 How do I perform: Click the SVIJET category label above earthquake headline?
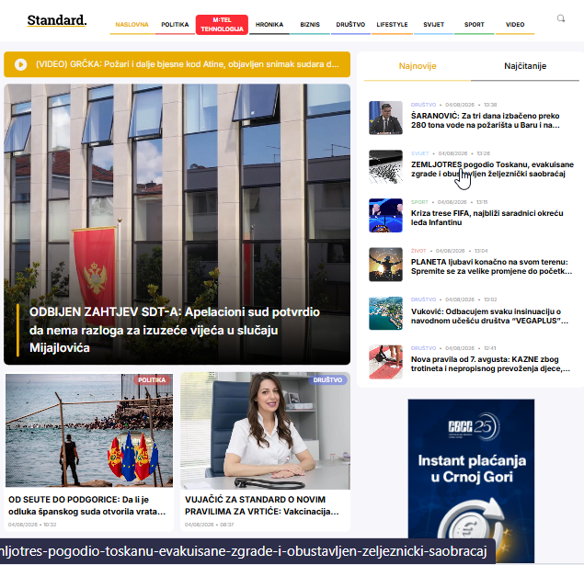click(x=419, y=153)
